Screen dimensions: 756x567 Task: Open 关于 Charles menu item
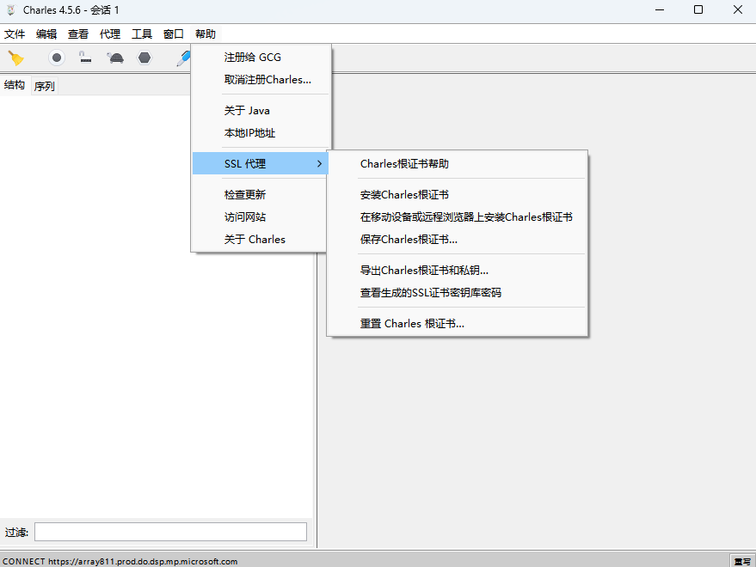point(261,240)
